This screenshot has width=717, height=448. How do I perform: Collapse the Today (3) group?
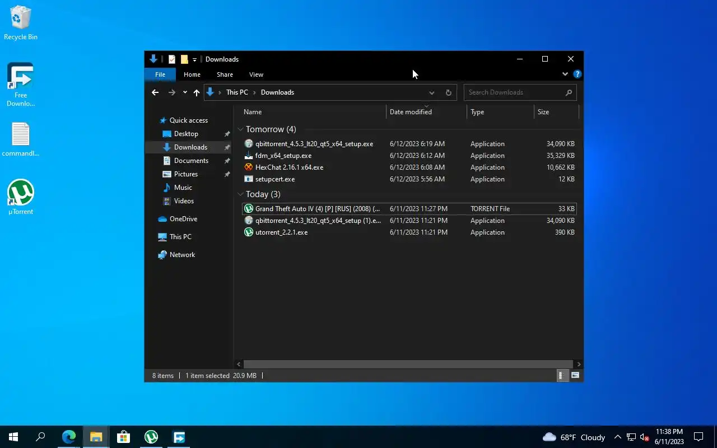240,194
